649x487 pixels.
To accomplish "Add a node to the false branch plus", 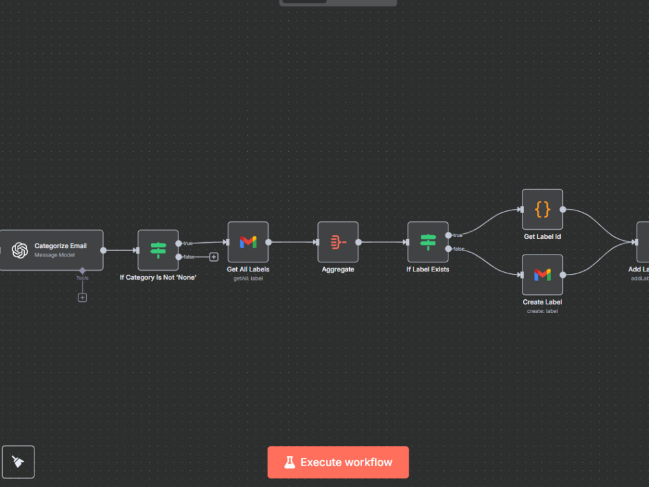I will [214, 257].
